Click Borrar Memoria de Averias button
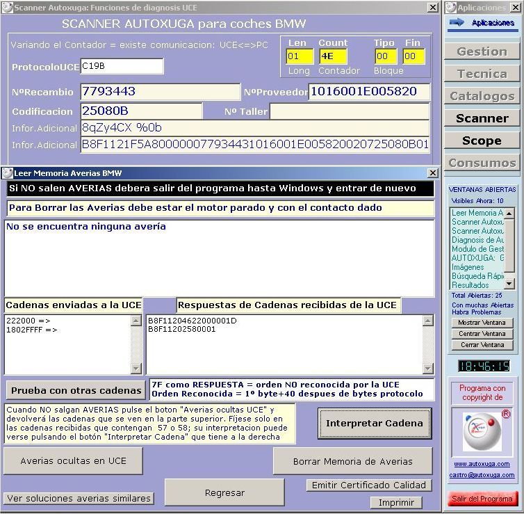The image size is (524, 514). pyautogui.click(x=352, y=462)
